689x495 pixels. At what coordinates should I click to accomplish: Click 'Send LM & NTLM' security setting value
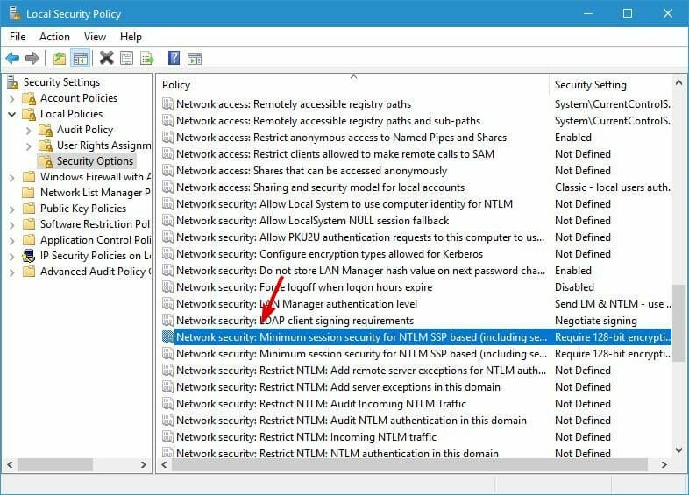click(613, 303)
